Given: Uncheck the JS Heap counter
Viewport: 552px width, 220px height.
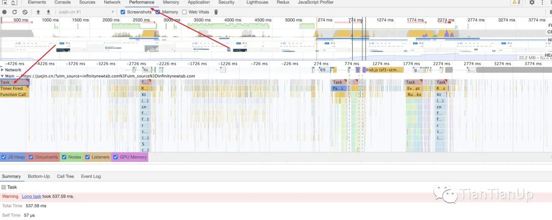Looking at the screenshot, I should coord(4,157).
